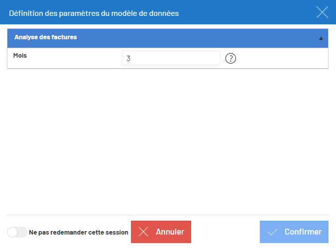The image size is (336, 248).
Task: Click the Mois parameter label
Action: pyautogui.click(x=20, y=56)
